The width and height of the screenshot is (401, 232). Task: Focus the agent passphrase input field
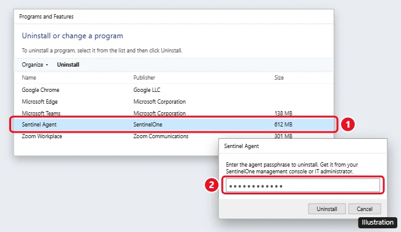click(303, 185)
